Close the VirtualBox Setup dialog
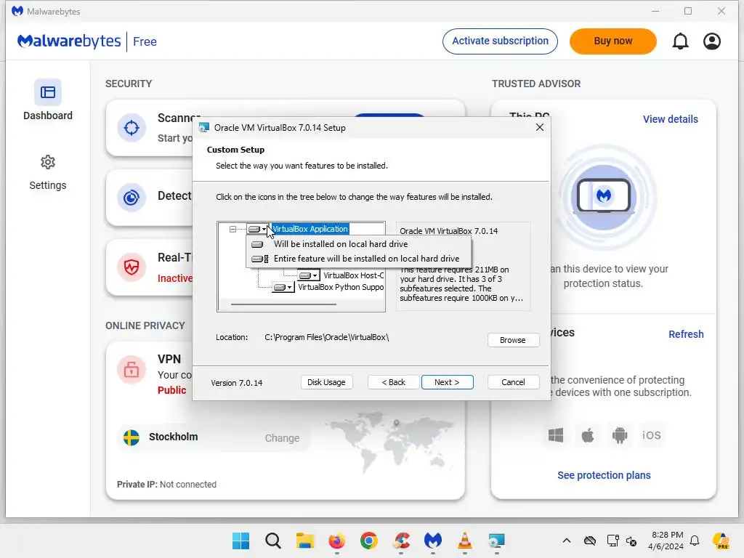 (540, 127)
